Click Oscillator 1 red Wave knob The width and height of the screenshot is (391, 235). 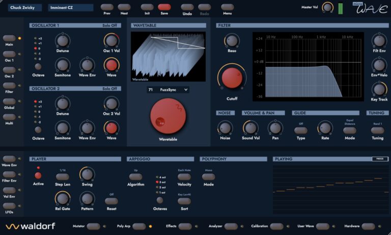[111, 65]
